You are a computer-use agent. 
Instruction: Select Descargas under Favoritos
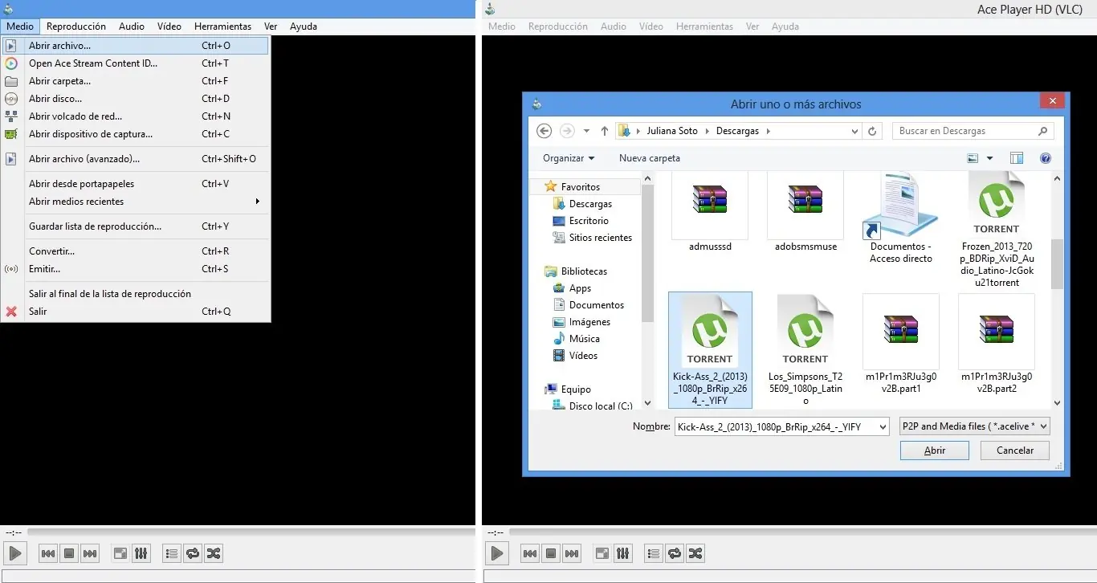(x=590, y=204)
